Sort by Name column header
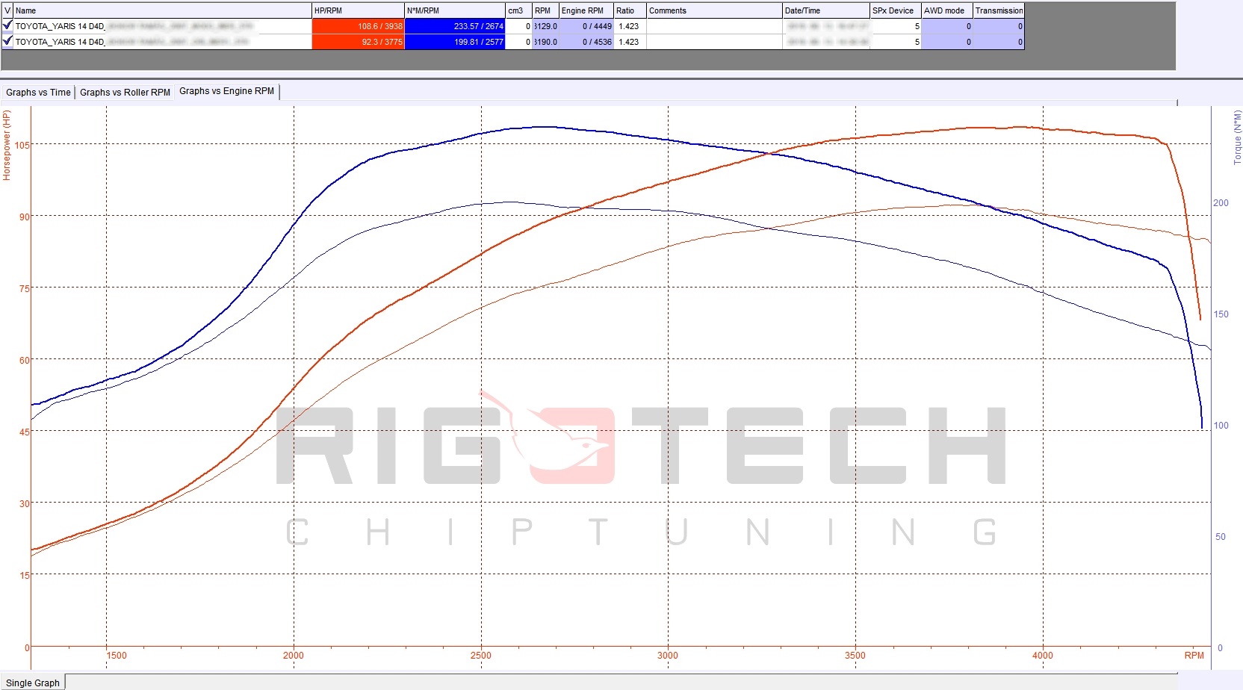 pyautogui.click(x=162, y=10)
